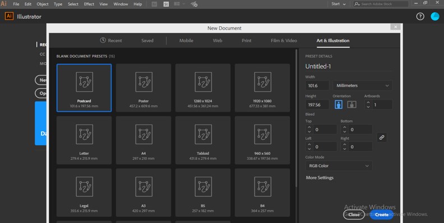This screenshot has height=223, width=444.
Task: Open More Settings
Action: coord(320,178)
